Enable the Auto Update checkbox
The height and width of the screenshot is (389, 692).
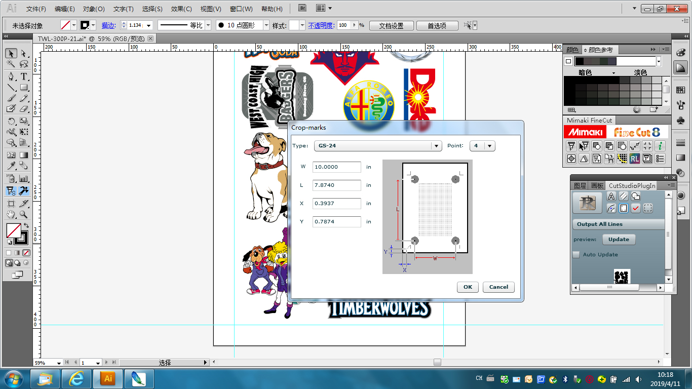(576, 255)
